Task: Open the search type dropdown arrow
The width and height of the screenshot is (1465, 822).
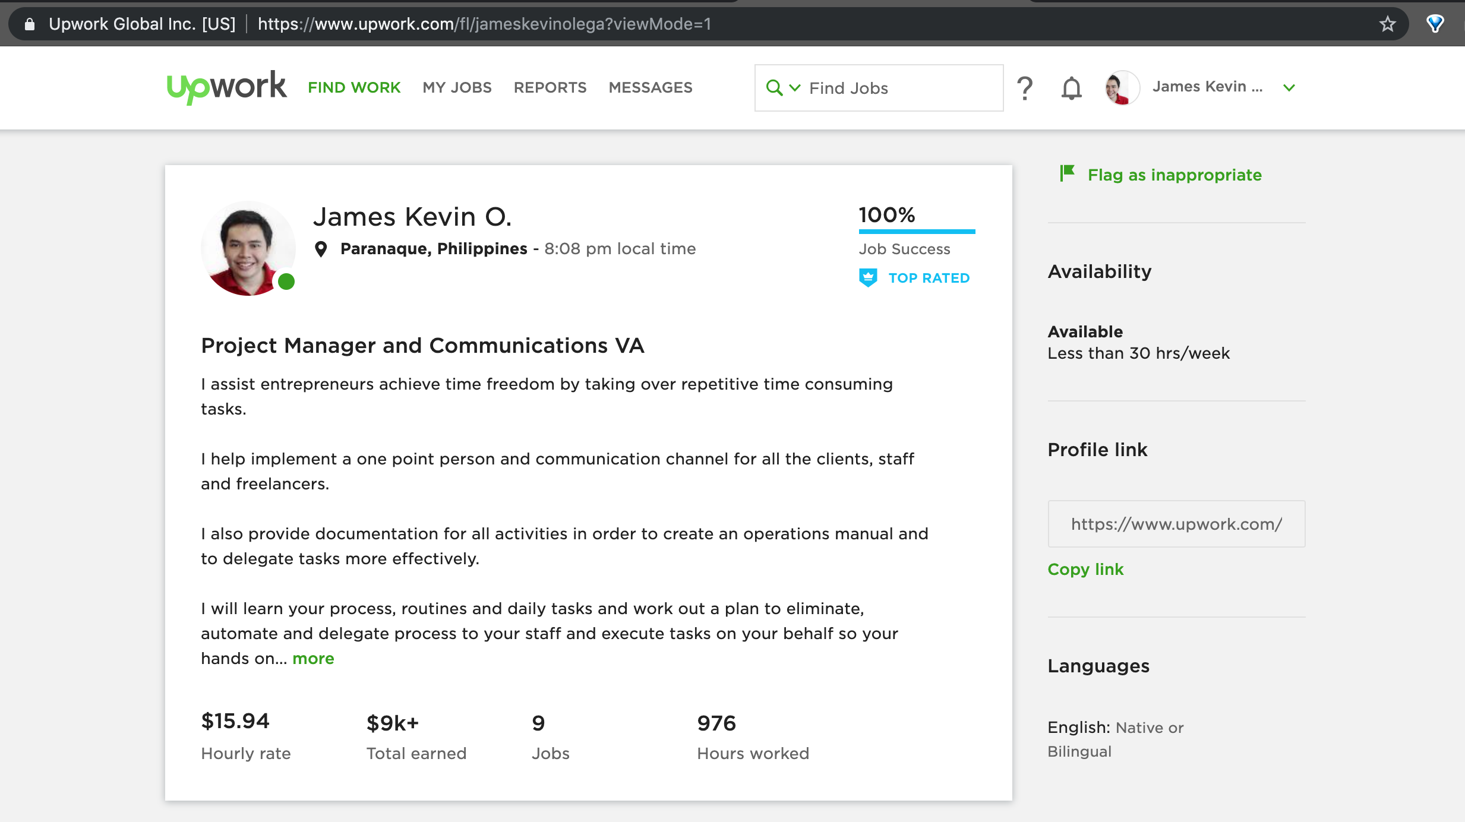Action: click(795, 88)
